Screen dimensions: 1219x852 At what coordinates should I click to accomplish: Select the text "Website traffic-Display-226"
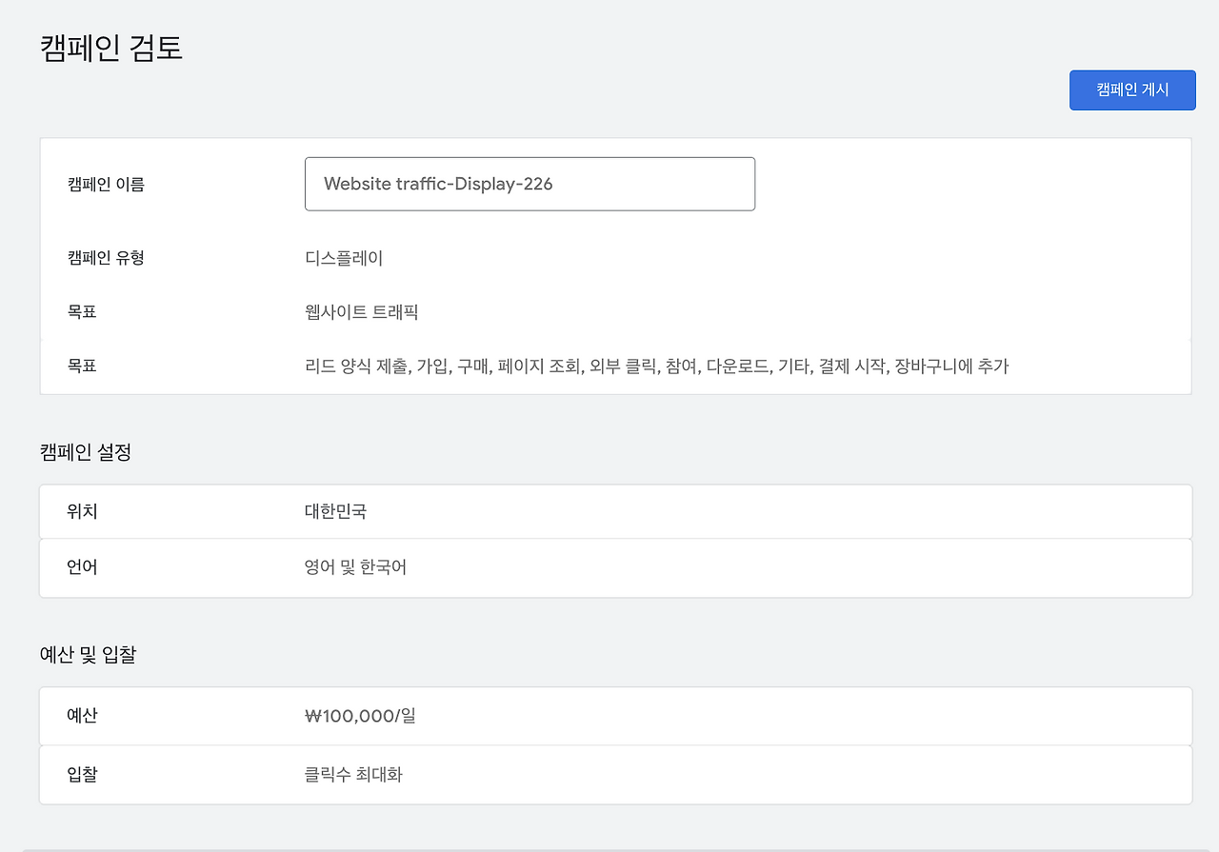point(438,184)
